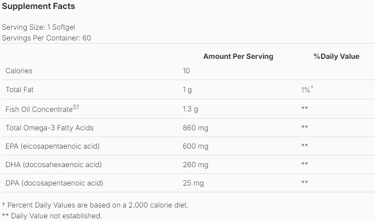375x221 pixels.
Task: Click the Serving Size: 1 Softgel line
Action: (35, 27)
